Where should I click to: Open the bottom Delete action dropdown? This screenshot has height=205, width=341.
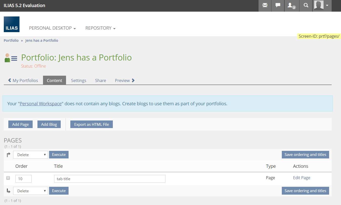pyautogui.click(x=31, y=191)
